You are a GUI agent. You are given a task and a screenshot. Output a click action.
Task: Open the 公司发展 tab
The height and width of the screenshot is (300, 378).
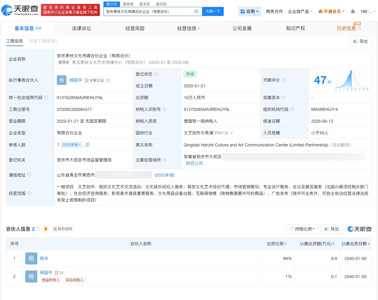(x=242, y=28)
